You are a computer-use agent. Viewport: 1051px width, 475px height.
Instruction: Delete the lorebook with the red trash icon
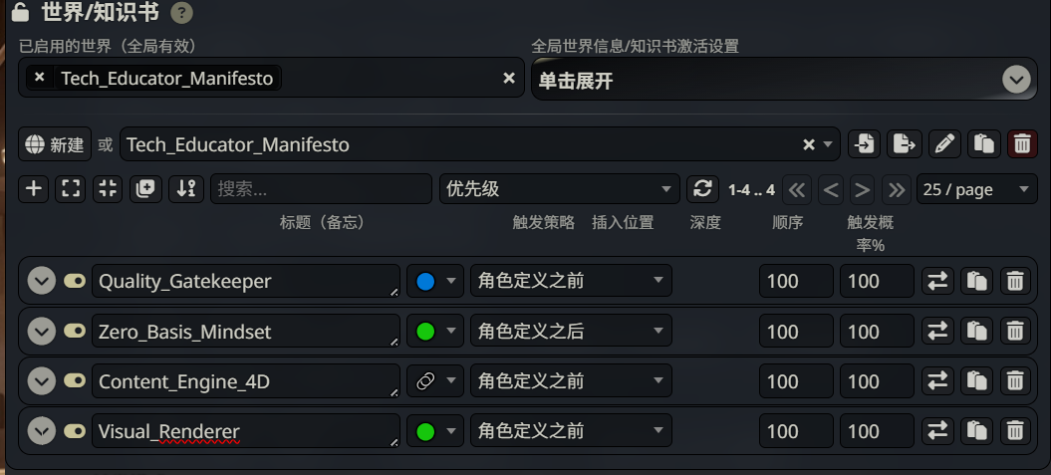click(1022, 144)
